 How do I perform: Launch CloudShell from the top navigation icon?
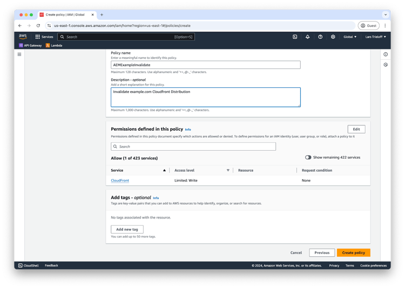295,37
